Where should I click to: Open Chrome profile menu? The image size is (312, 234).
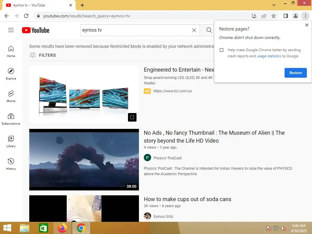pyautogui.click(x=296, y=16)
